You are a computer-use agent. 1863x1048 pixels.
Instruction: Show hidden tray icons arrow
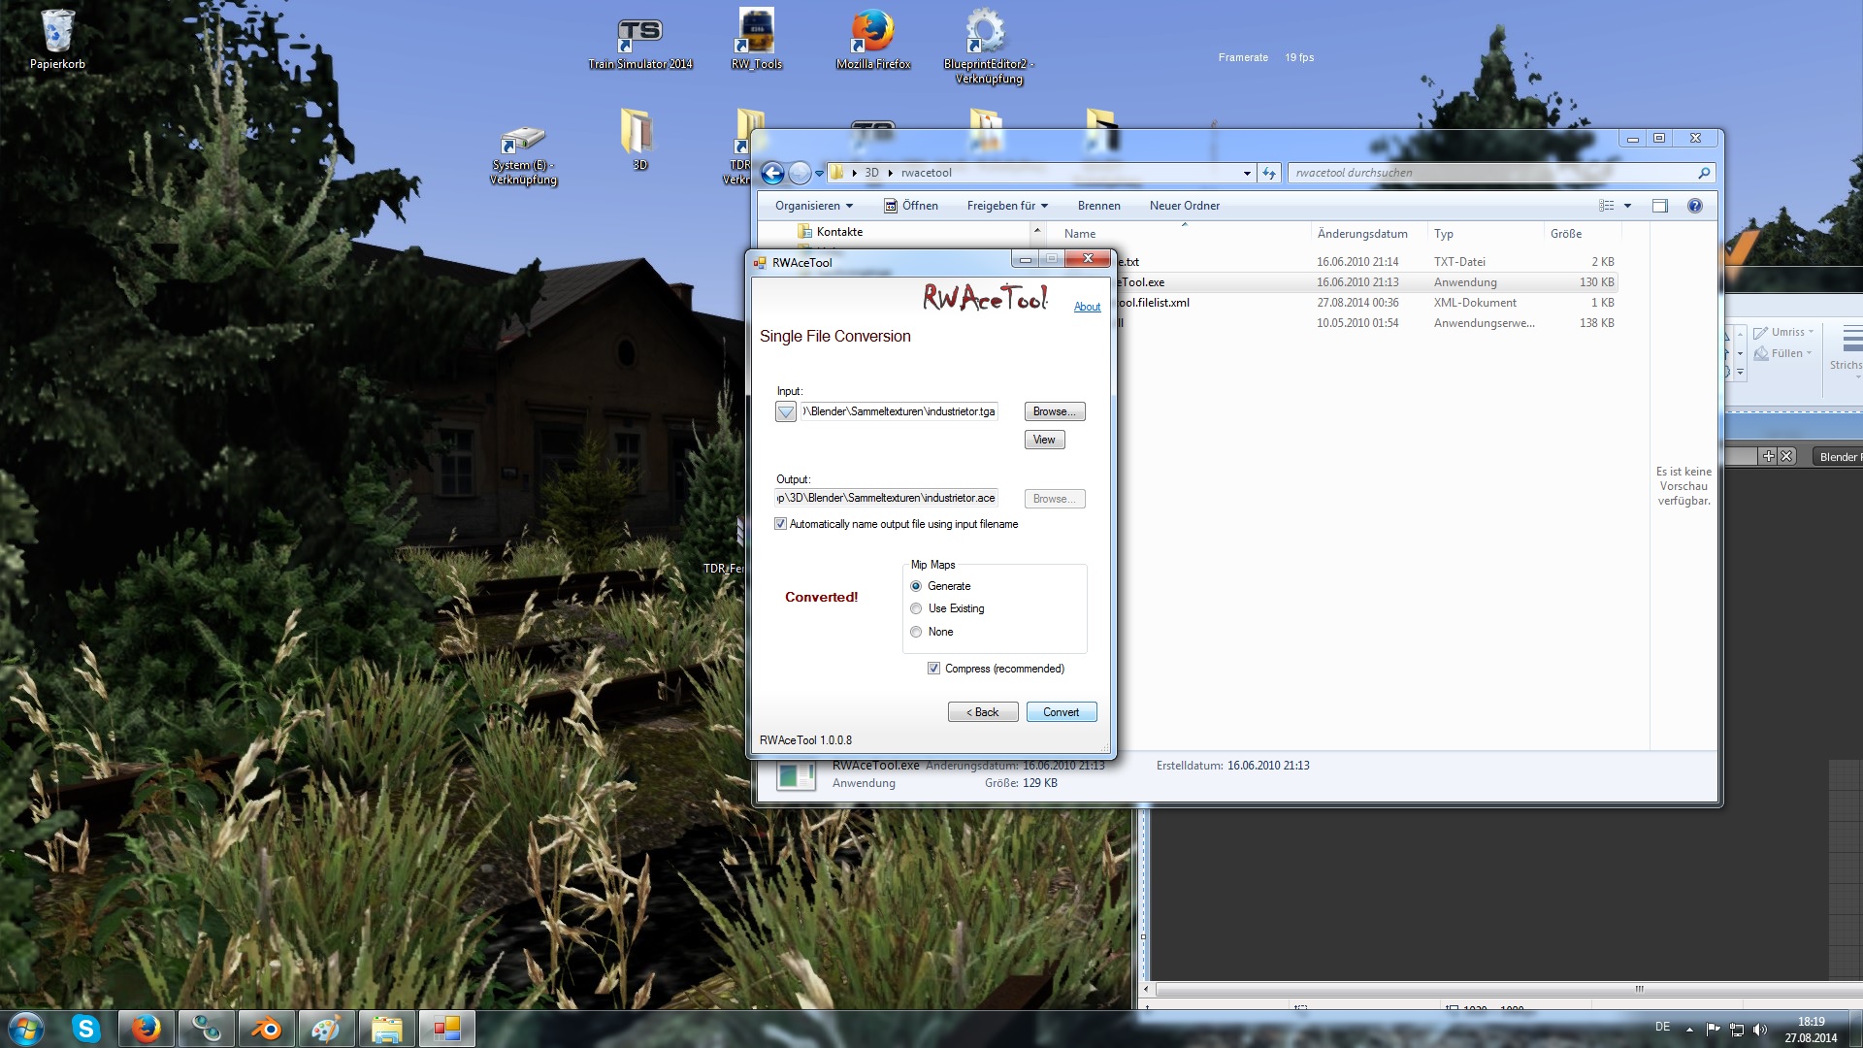point(1689,1030)
